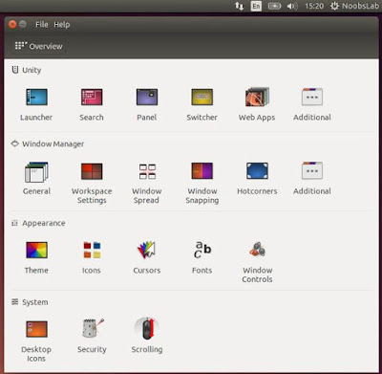382x374 pixels.
Task: Open the network indicator in top panel
Action: tap(239, 6)
